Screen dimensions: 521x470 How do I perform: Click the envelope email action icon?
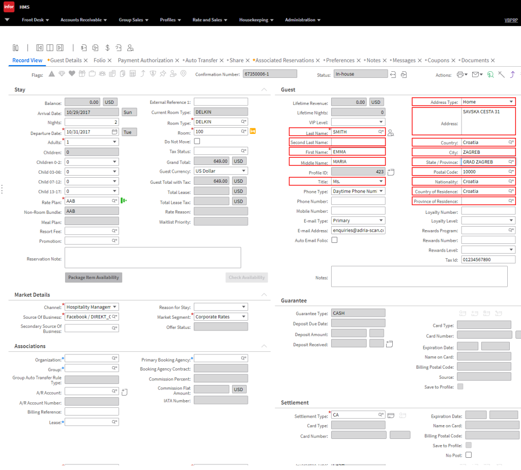coord(476,75)
